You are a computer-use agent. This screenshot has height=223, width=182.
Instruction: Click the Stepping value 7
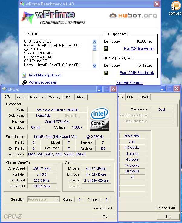click(x=103, y=142)
